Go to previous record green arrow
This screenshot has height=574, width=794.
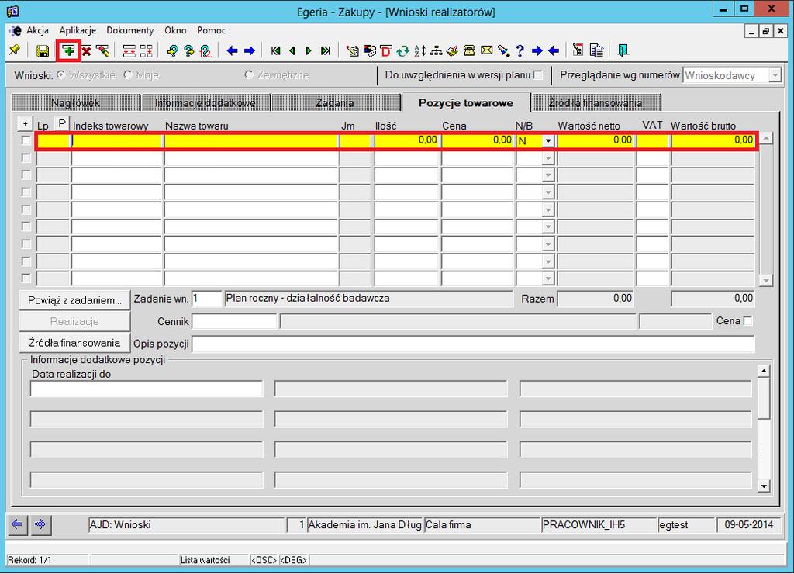click(x=292, y=50)
